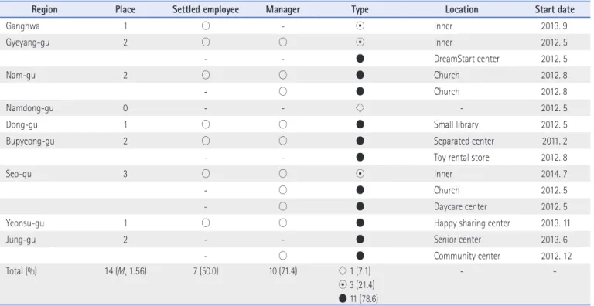Click the double-circle legend next to 3 (21.4)

pyautogui.click(x=343, y=285)
